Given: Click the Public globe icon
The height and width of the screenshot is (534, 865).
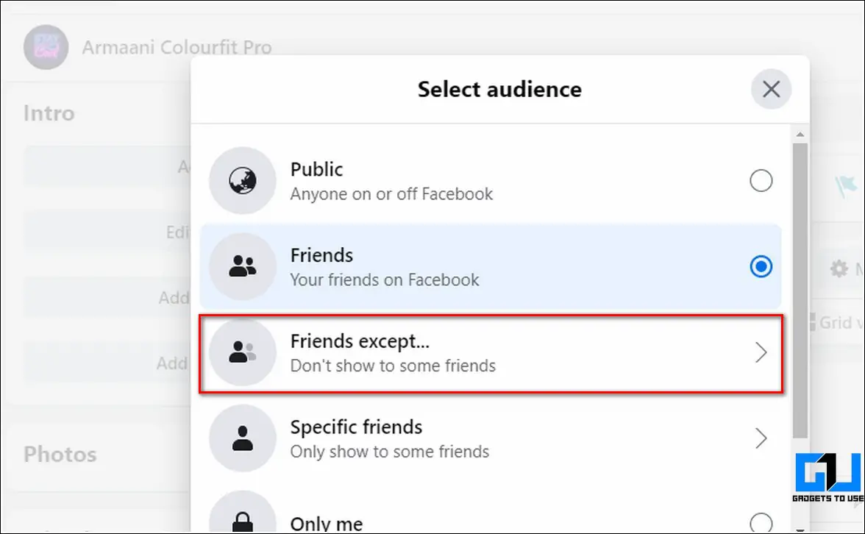Looking at the screenshot, I should click(x=242, y=180).
